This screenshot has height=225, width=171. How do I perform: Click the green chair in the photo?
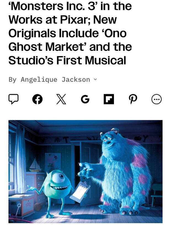(157, 194)
